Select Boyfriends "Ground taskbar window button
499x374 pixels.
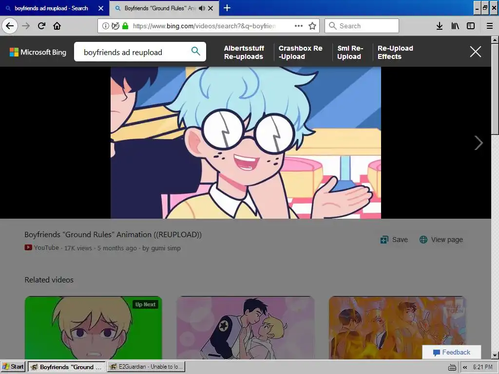[x=66, y=367]
